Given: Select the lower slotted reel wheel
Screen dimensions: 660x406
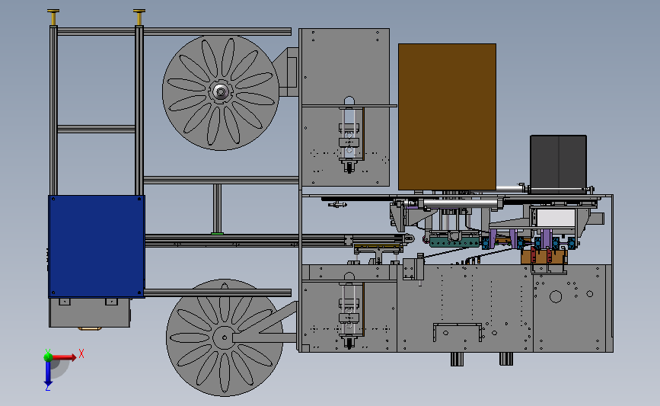Looking at the screenshot, I should [x=225, y=337].
